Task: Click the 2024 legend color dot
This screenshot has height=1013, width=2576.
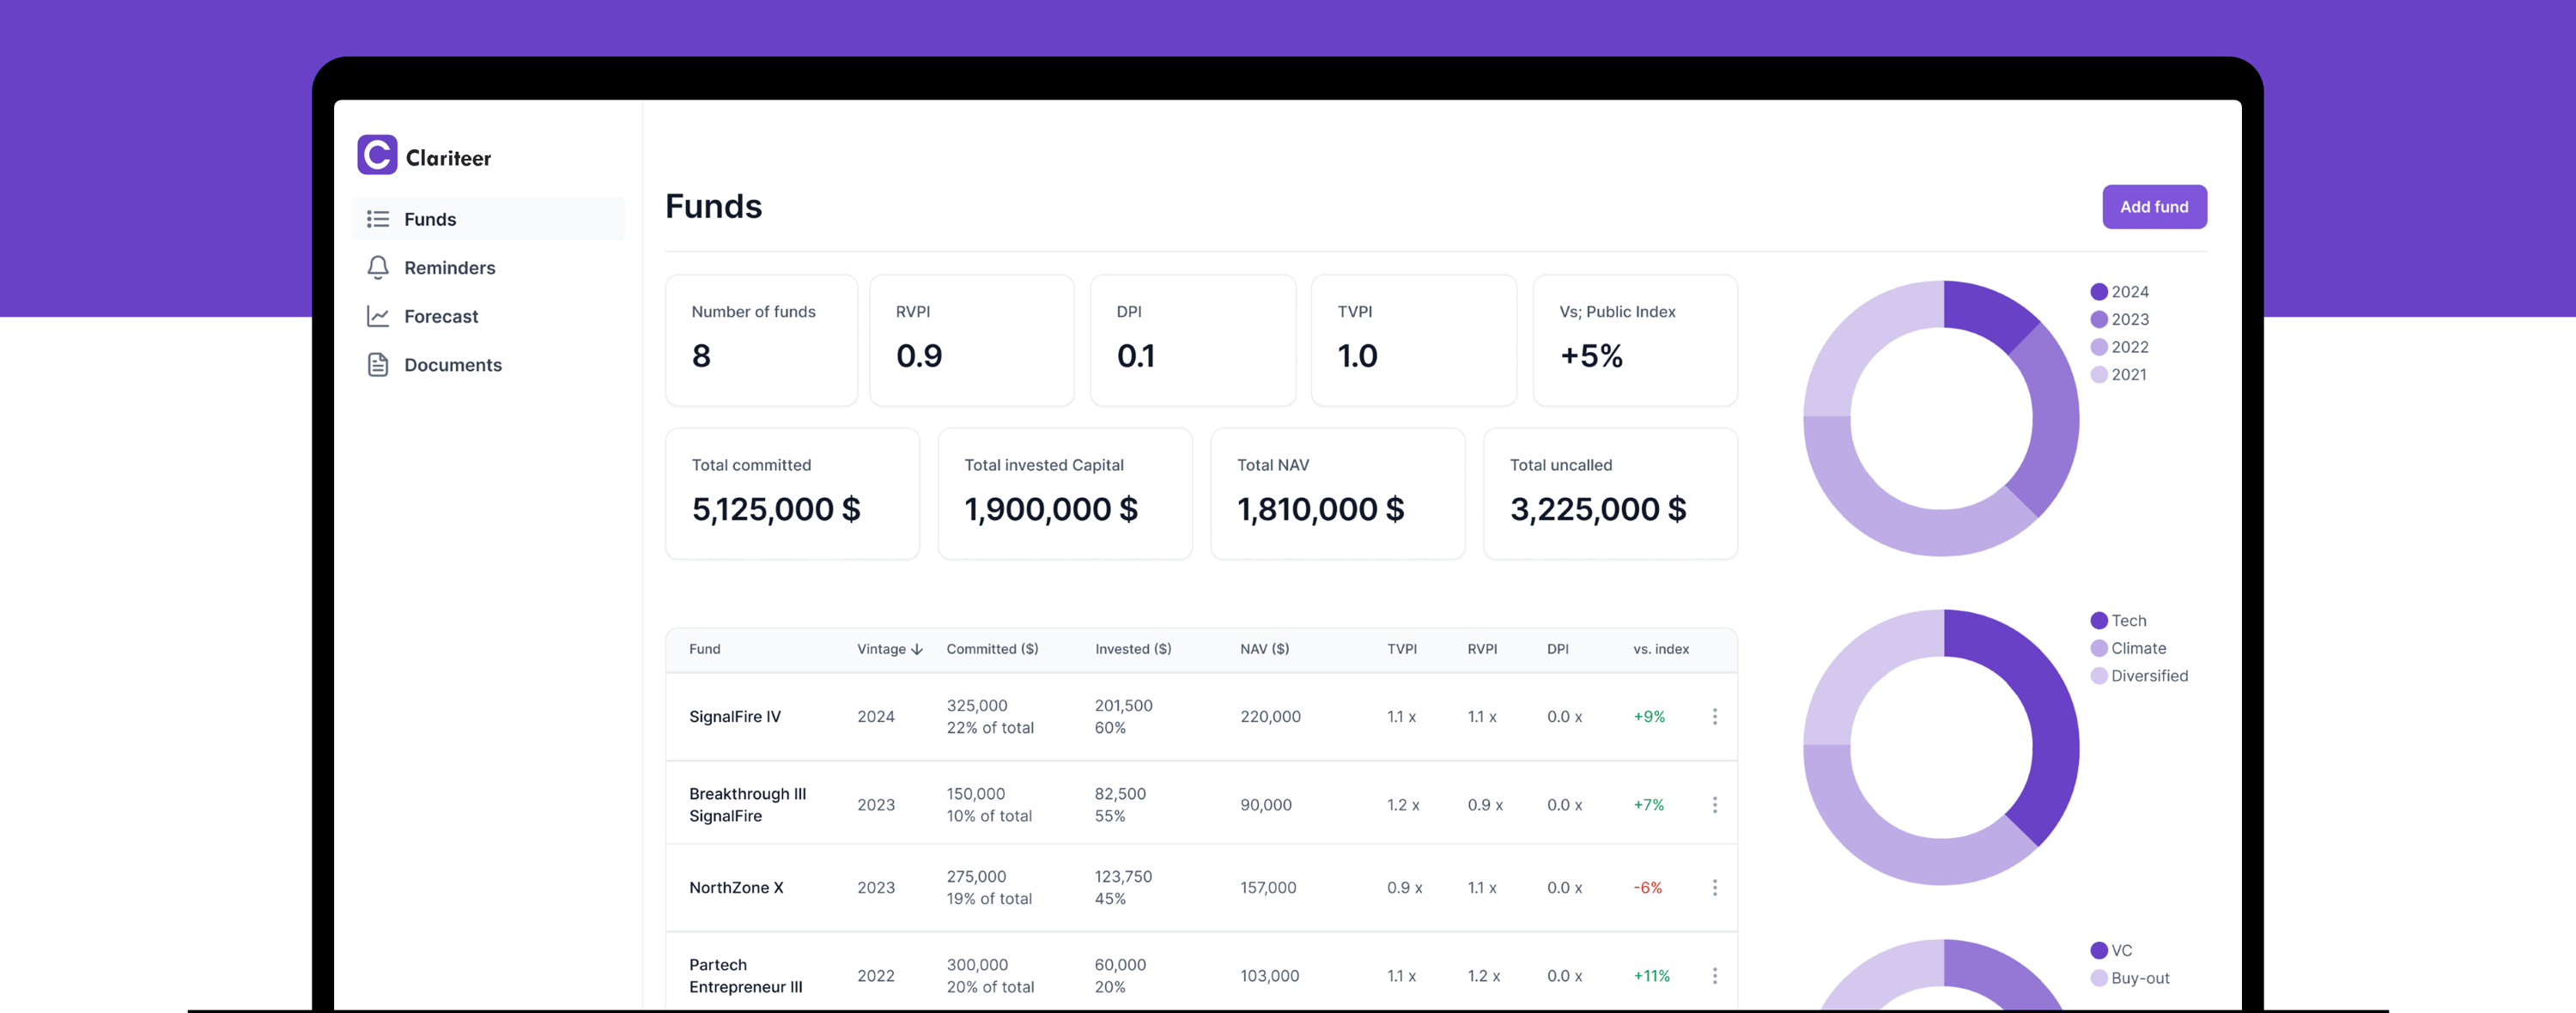Action: click(x=2099, y=292)
